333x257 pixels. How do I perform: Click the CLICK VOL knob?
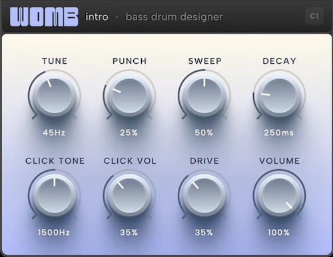[x=129, y=196]
